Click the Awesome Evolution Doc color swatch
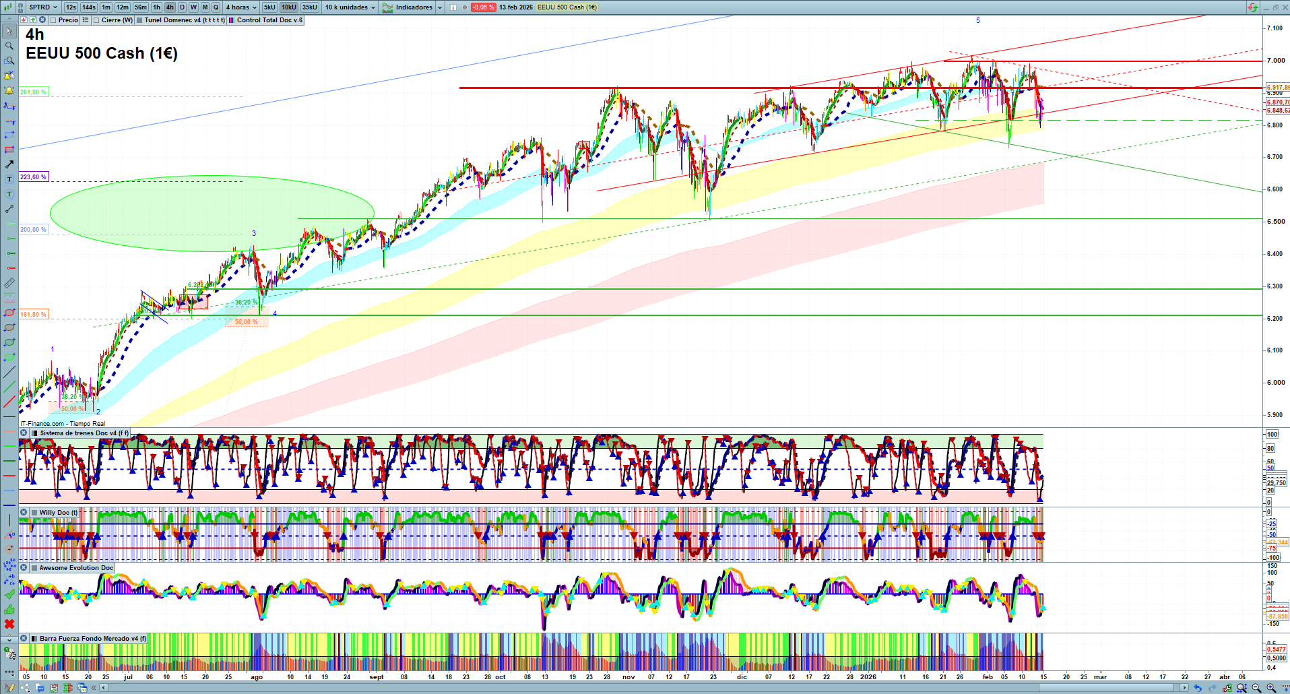This screenshot has width=1290, height=694. click(34, 568)
